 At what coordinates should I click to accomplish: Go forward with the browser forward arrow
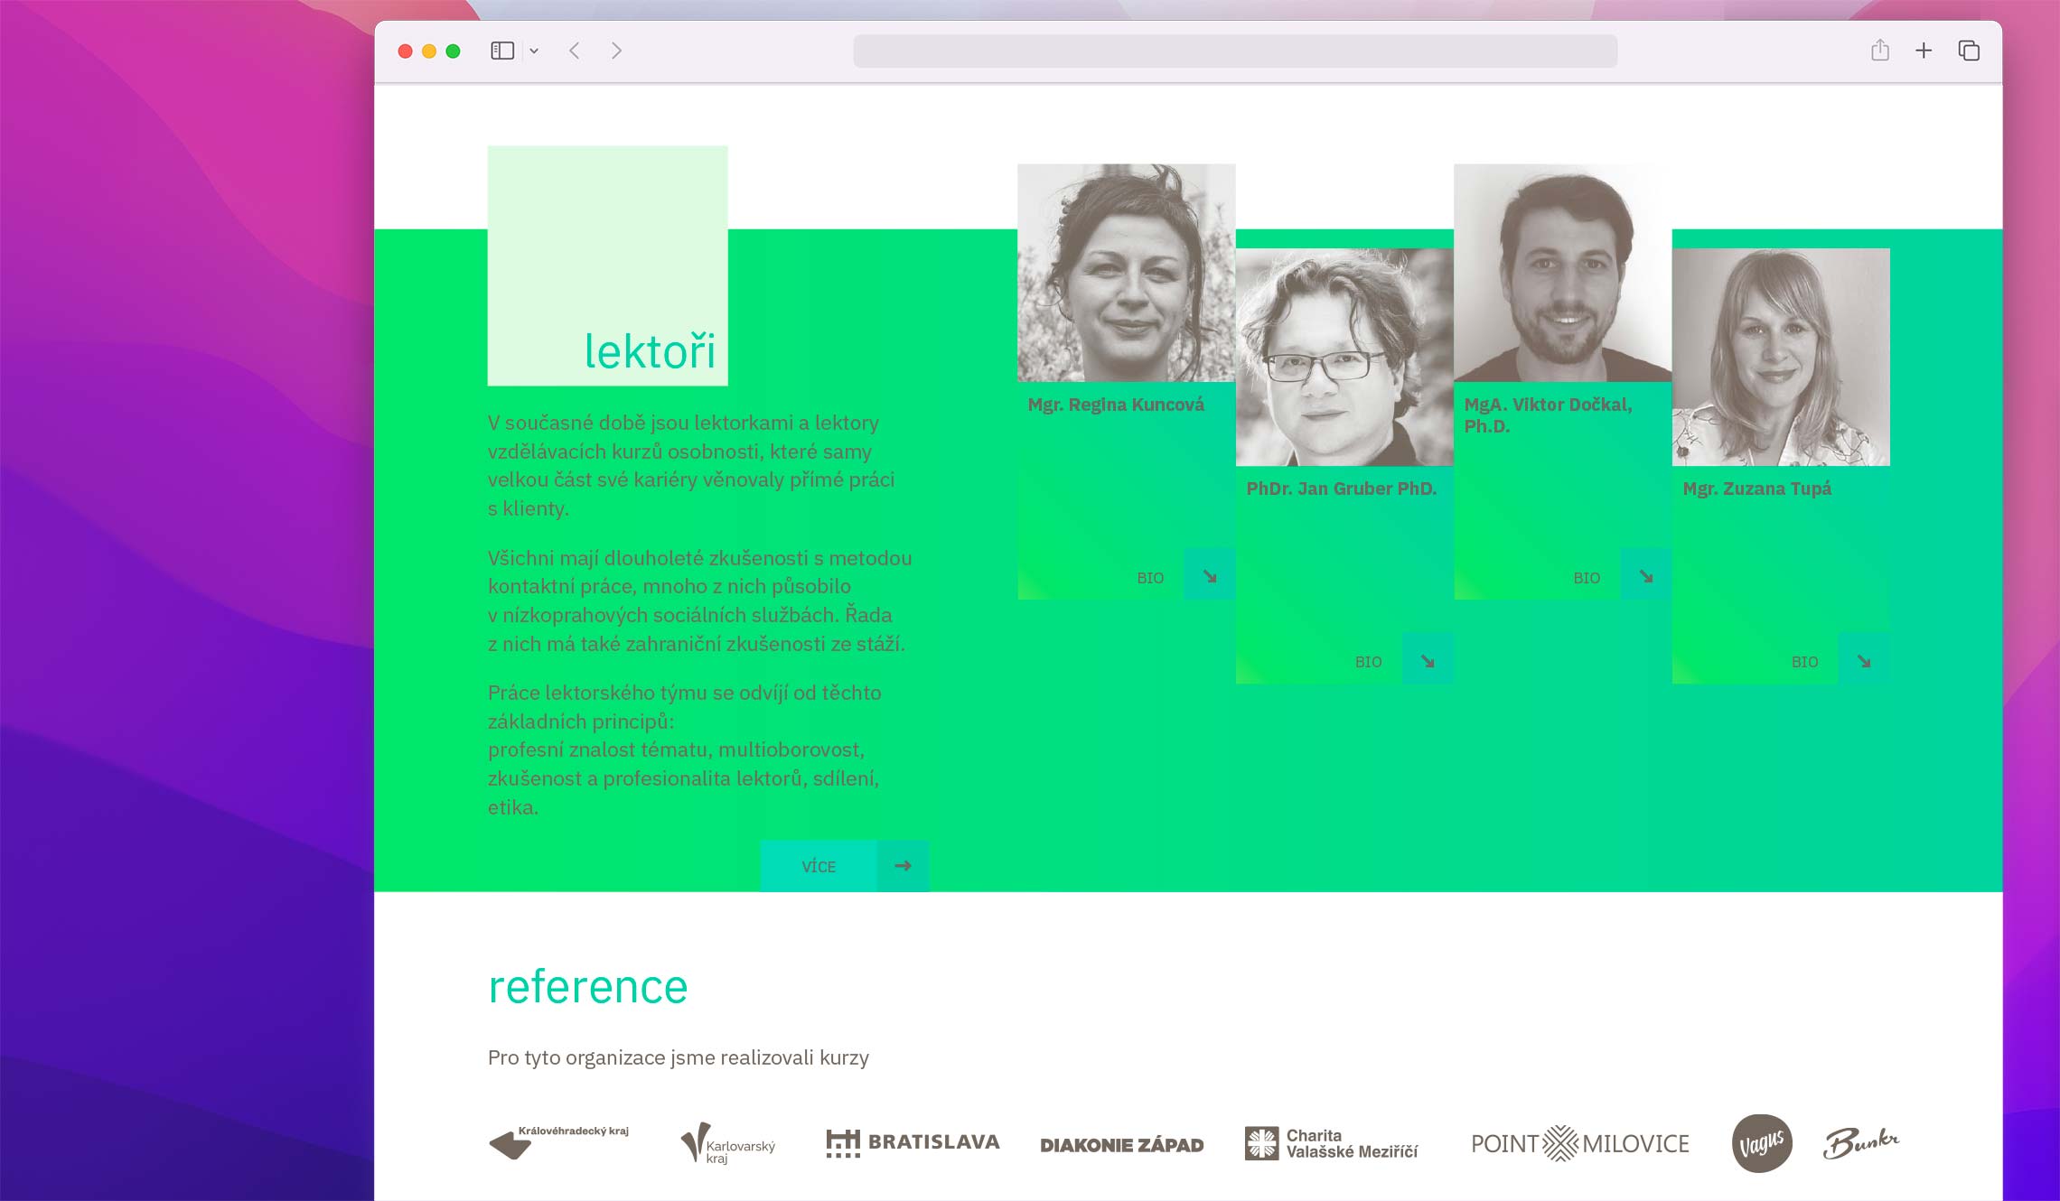(616, 51)
